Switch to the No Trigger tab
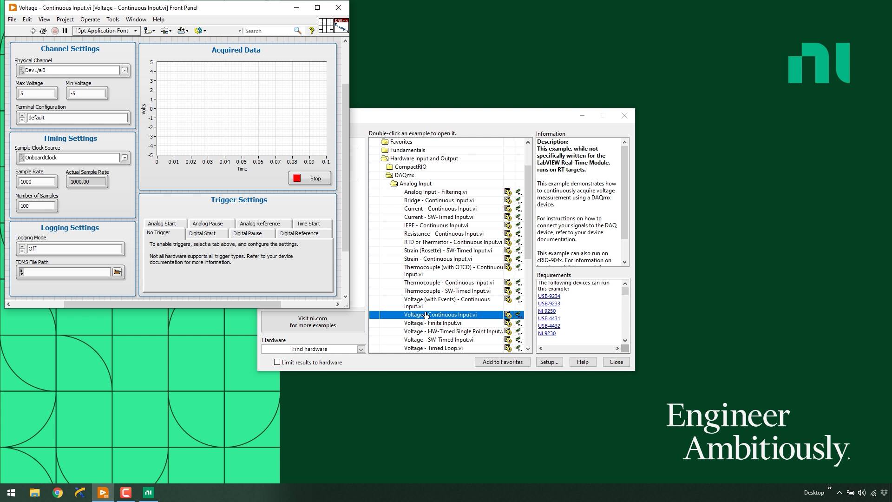This screenshot has width=892, height=502. tap(158, 233)
